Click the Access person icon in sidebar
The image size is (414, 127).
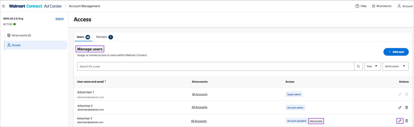point(9,45)
